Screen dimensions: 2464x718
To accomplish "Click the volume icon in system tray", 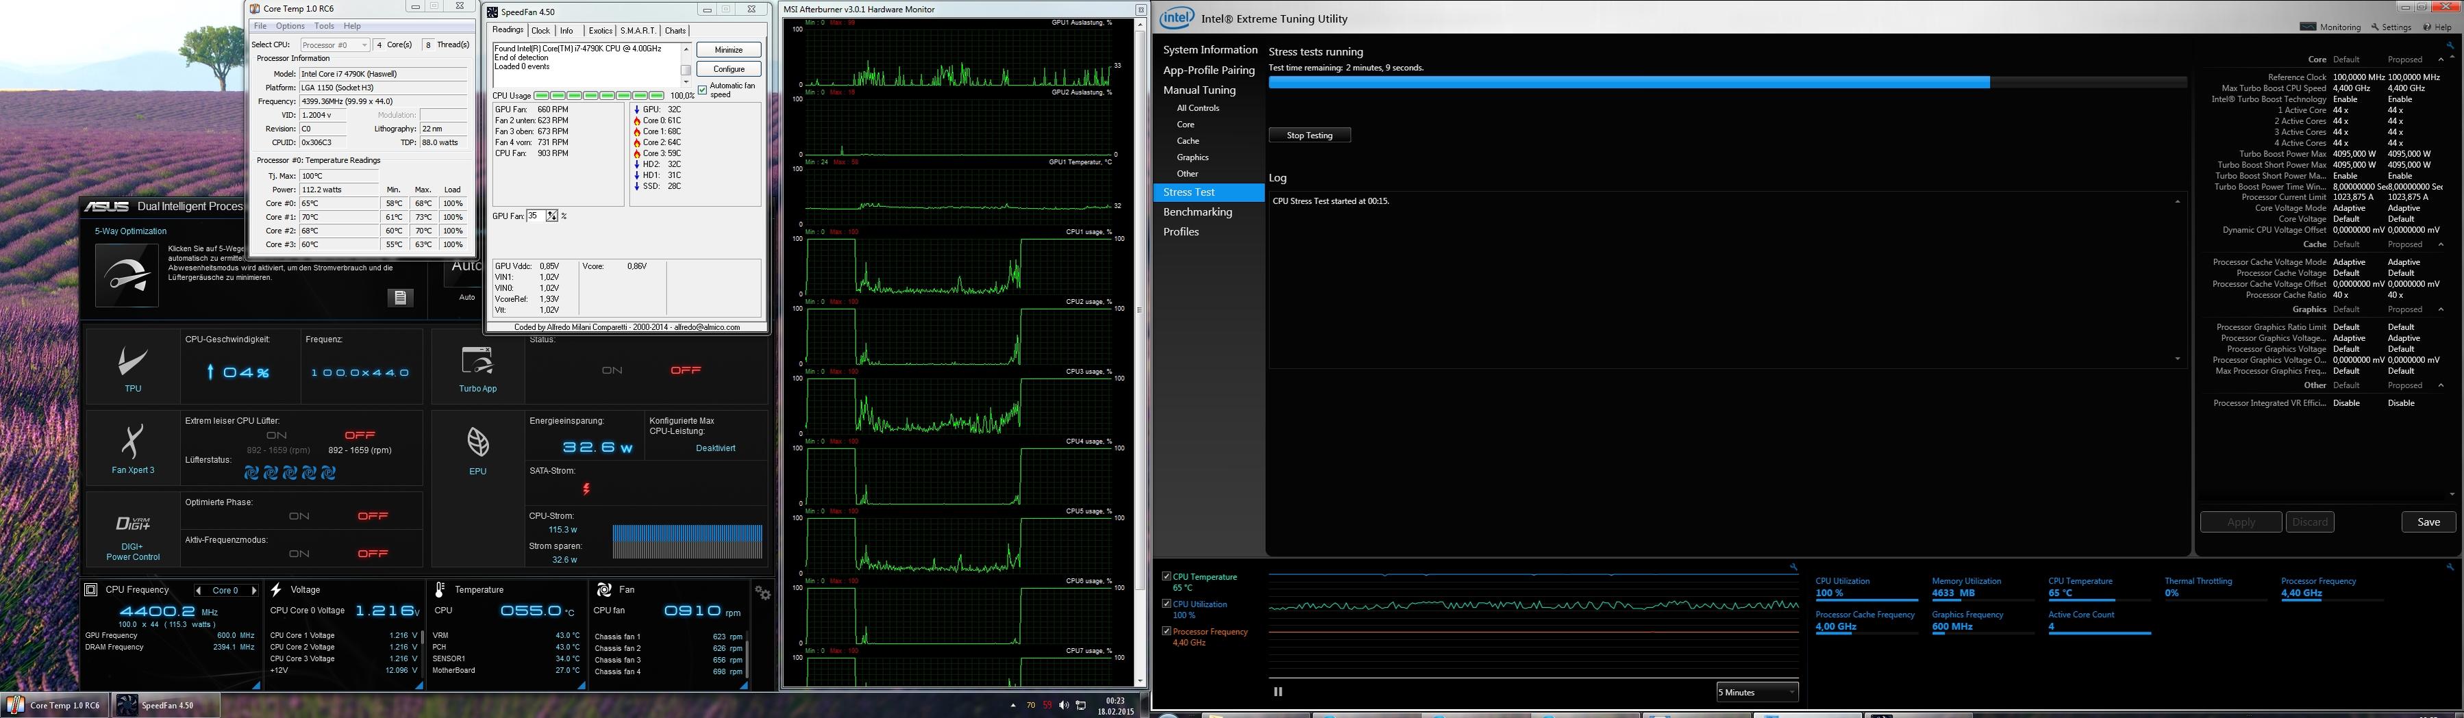I will click(1065, 706).
